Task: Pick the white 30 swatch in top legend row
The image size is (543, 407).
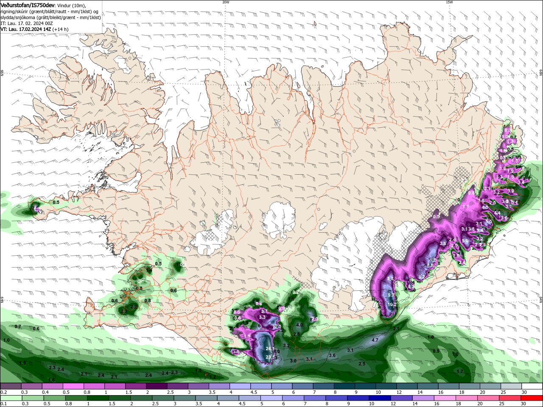Action: click(x=532, y=386)
